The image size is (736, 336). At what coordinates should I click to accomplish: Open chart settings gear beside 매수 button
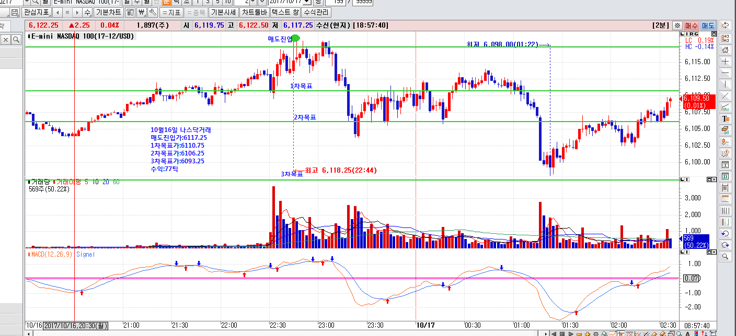pos(677,25)
